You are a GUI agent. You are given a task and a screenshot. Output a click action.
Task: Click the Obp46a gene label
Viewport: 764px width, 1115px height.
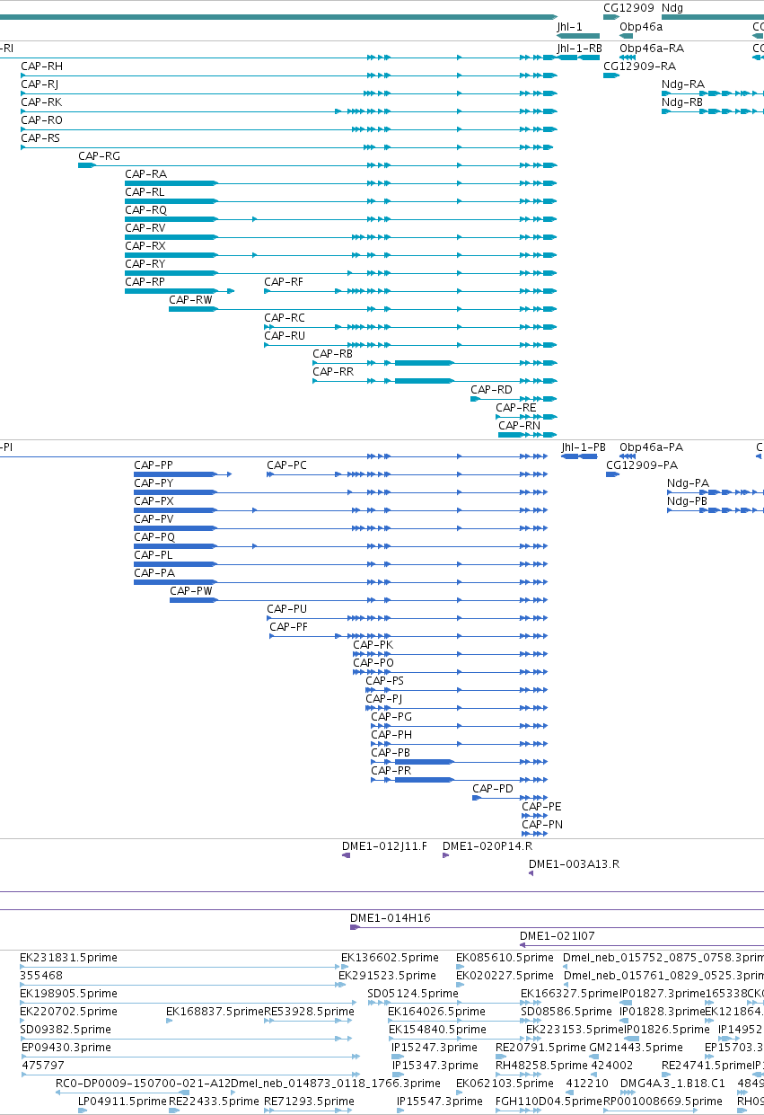pos(641,27)
